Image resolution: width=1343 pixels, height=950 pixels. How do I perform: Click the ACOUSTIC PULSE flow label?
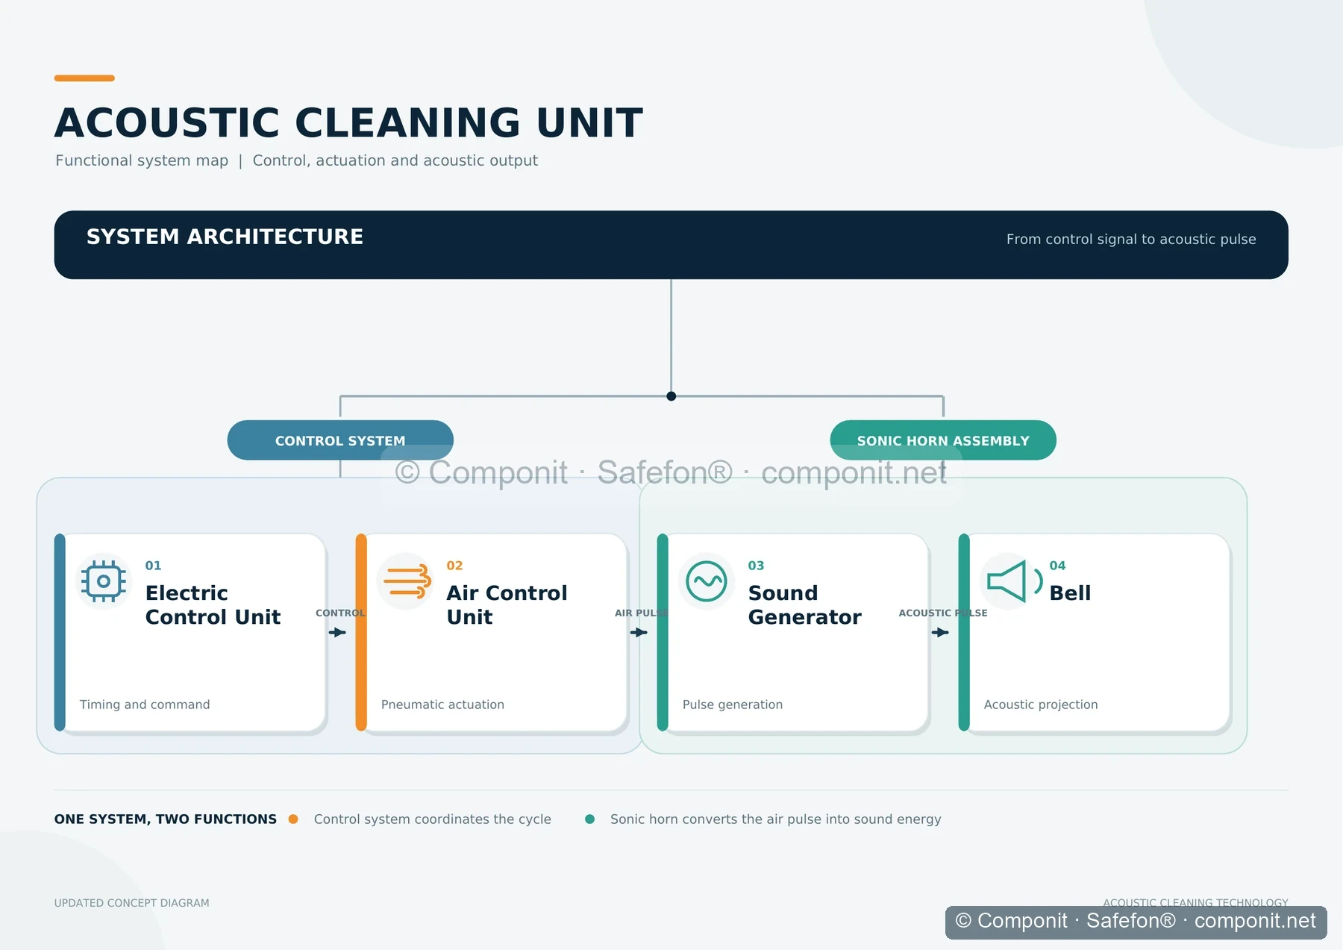tap(943, 613)
